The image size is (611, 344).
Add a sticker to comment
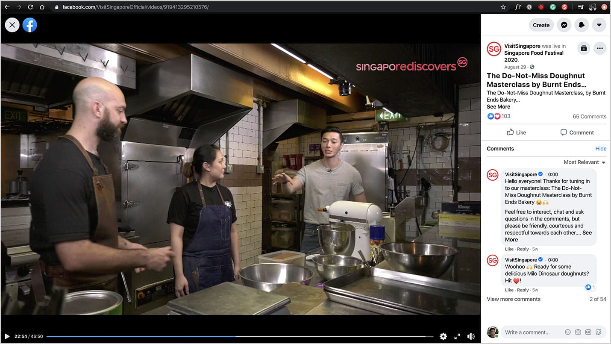click(599, 332)
